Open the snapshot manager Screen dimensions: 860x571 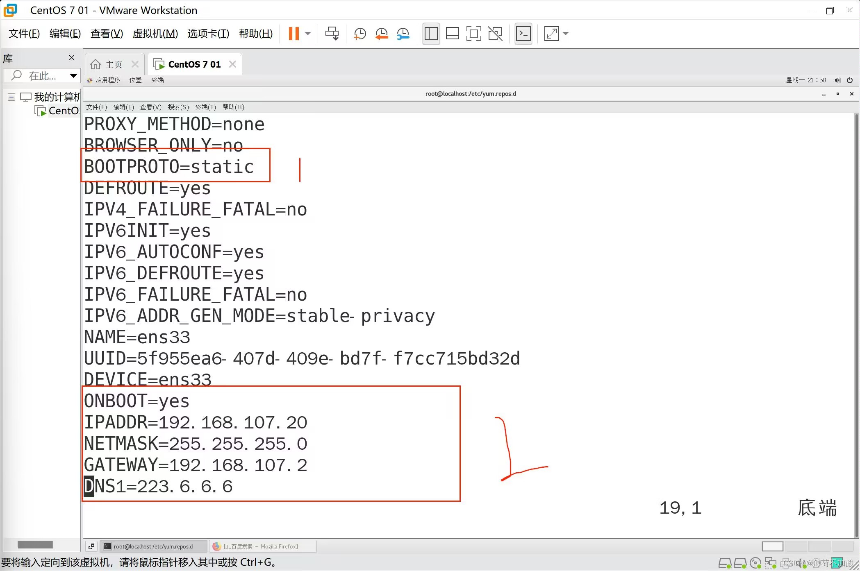403,34
